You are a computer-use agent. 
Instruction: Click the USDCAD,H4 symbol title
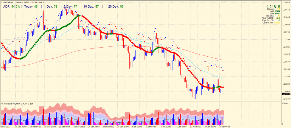(8, 2)
